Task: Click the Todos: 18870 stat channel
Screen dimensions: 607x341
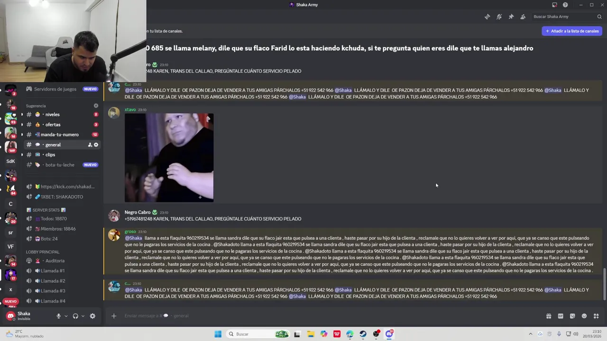Action: [x=62, y=219]
